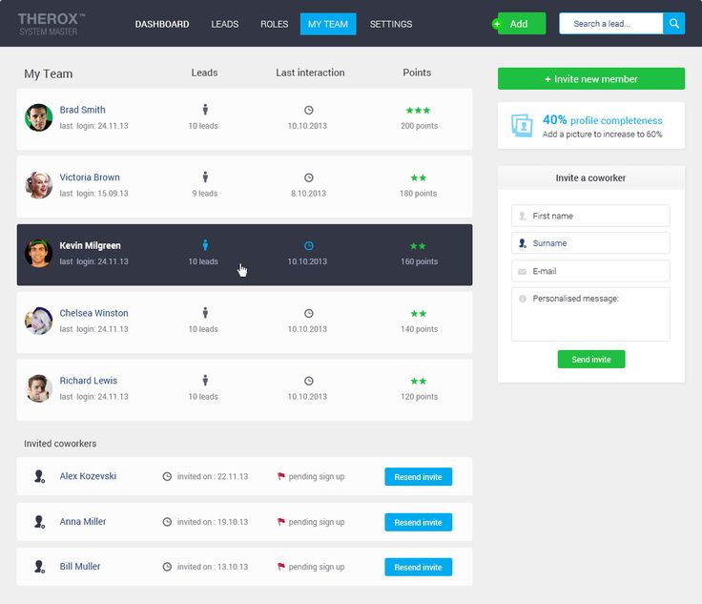Select the My Team tab

[328, 24]
